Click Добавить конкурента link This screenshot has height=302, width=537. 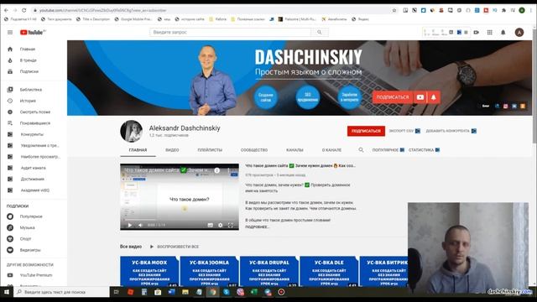(x=451, y=131)
